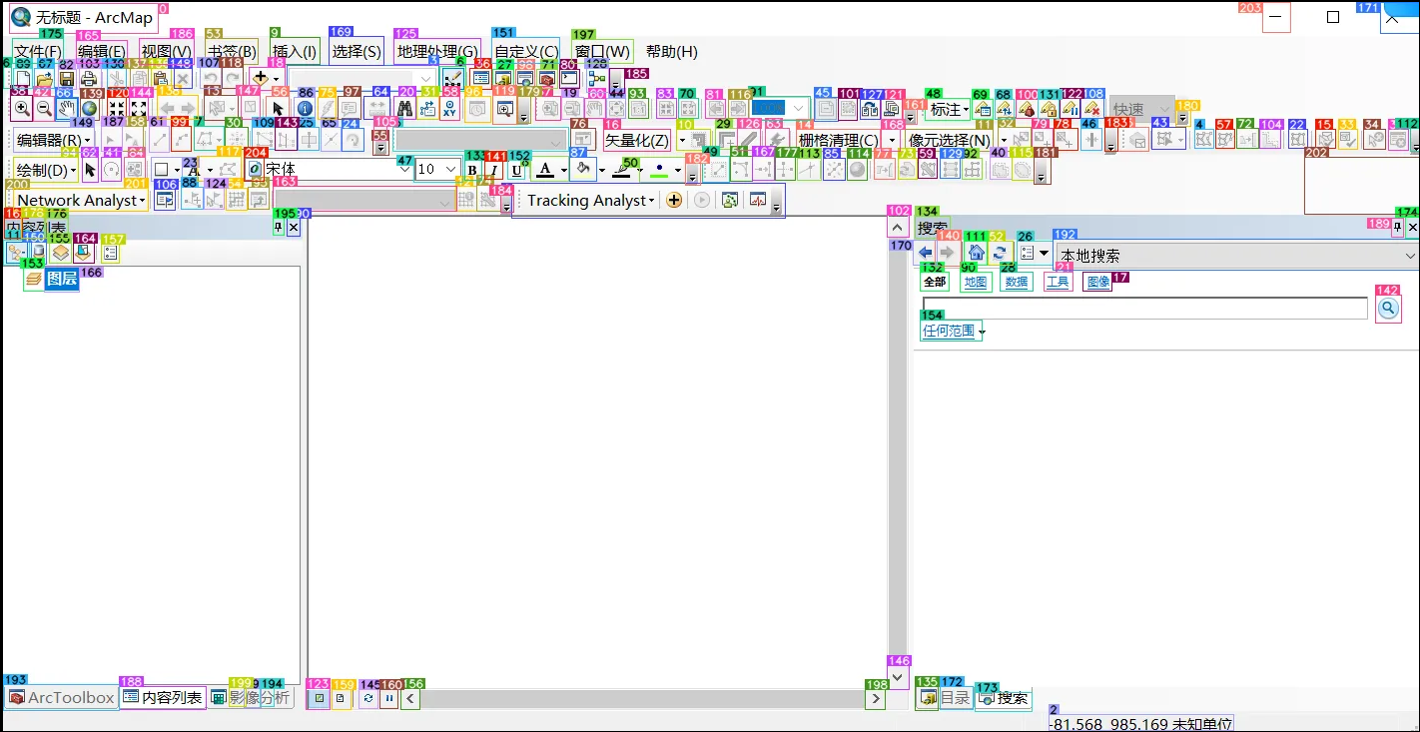
Task: Click the search magnifier button in Search panel
Action: coord(1387,310)
